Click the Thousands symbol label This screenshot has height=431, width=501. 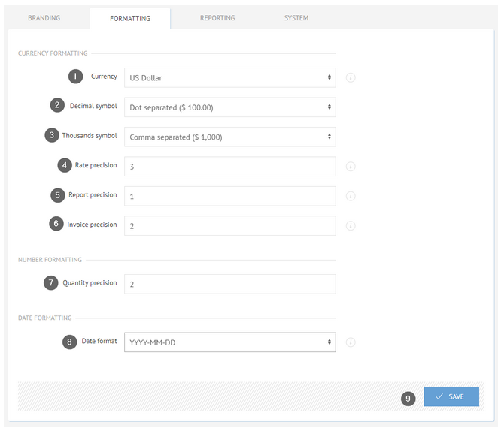[x=90, y=136]
